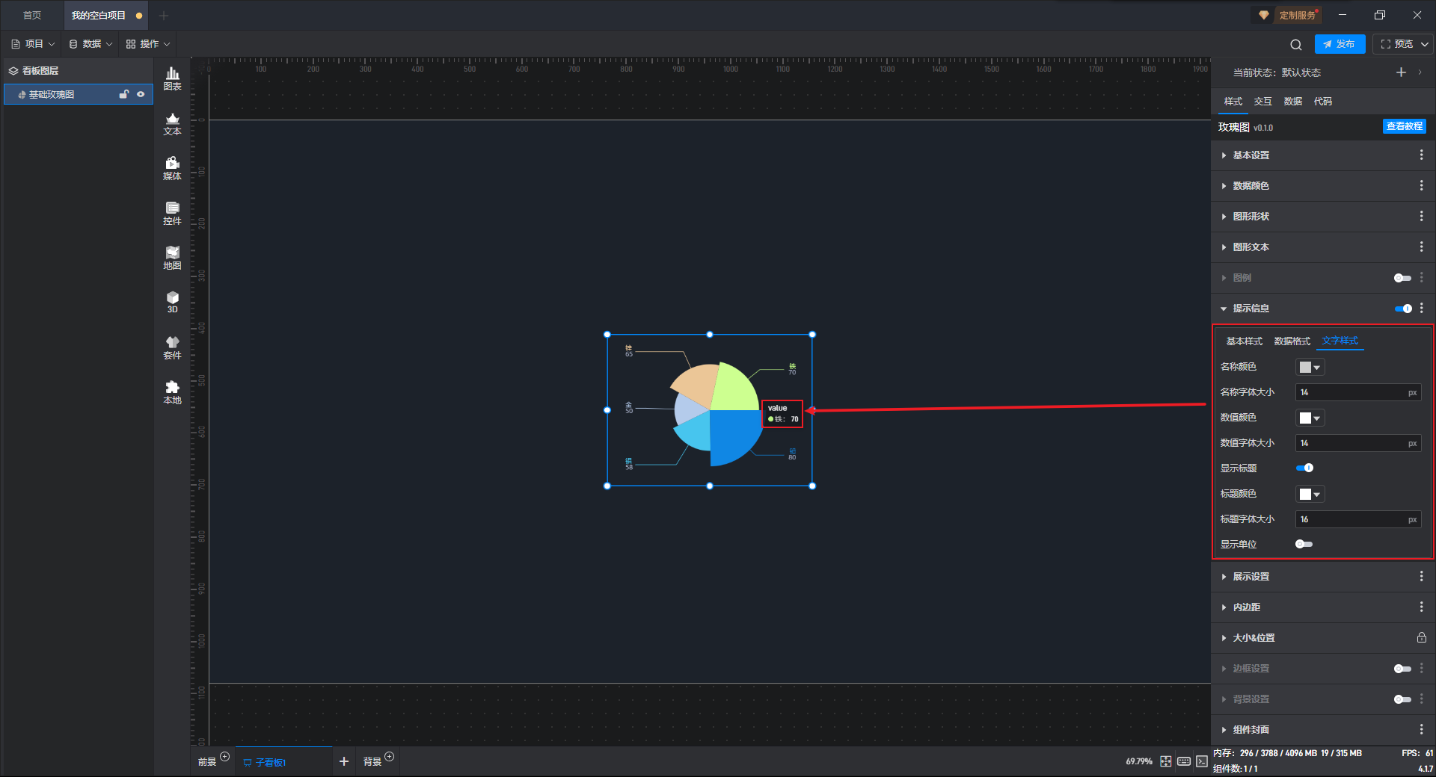Image resolution: width=1436 pixels, height=777 pixels.
Task: Toggle visibility of 基础玫瑰图 layer
Action: coord(141,94)
